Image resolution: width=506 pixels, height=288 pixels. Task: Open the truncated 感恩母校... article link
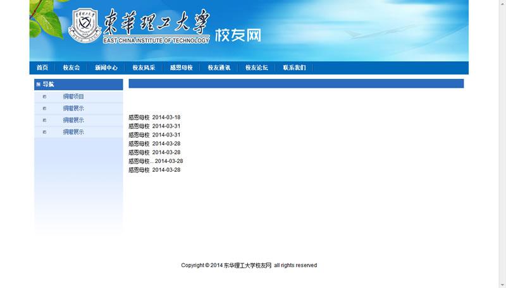140,161
